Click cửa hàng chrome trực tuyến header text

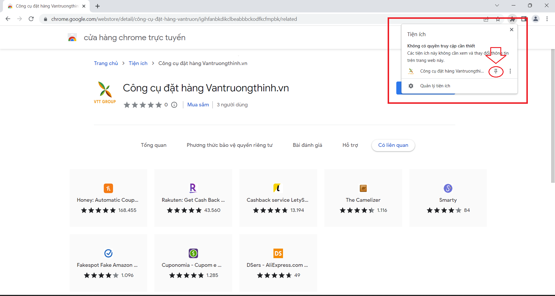134,38
